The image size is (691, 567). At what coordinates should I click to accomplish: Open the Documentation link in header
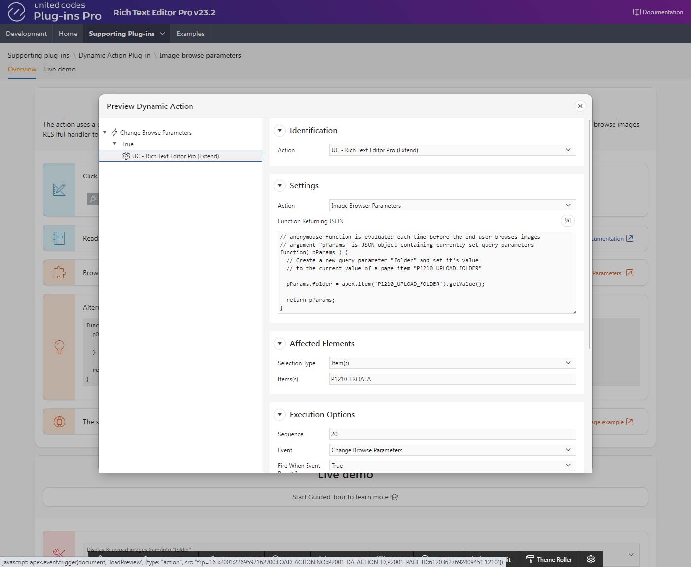[x=658, y=12]
